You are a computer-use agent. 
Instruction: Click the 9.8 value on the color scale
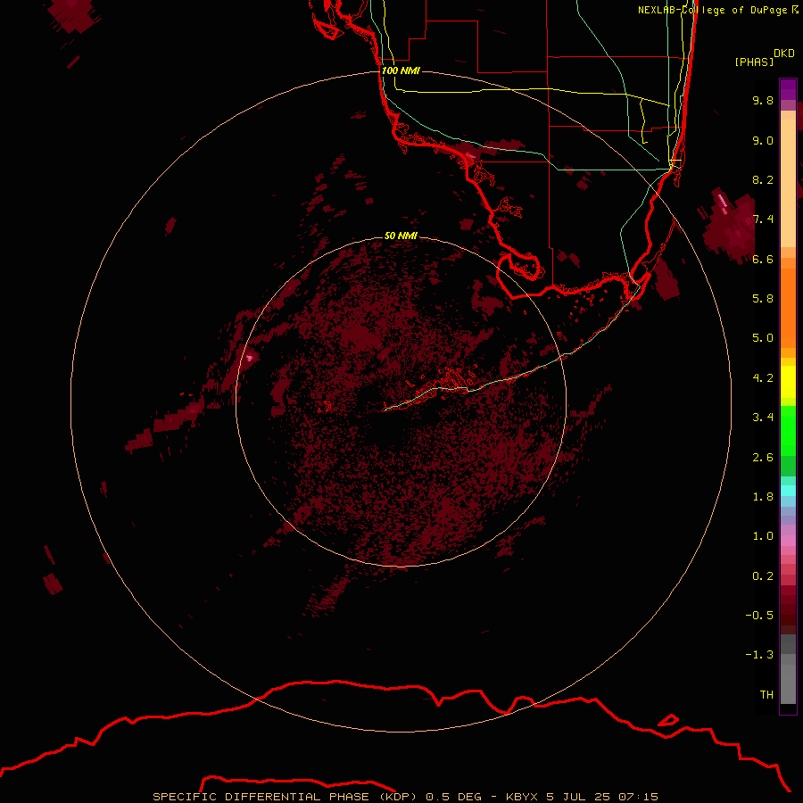[763, 100]
